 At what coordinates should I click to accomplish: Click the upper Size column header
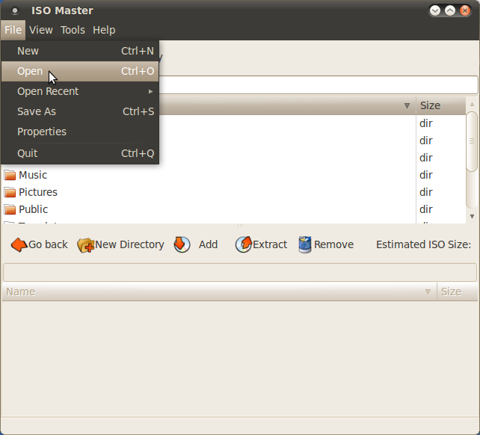point(440,105)
